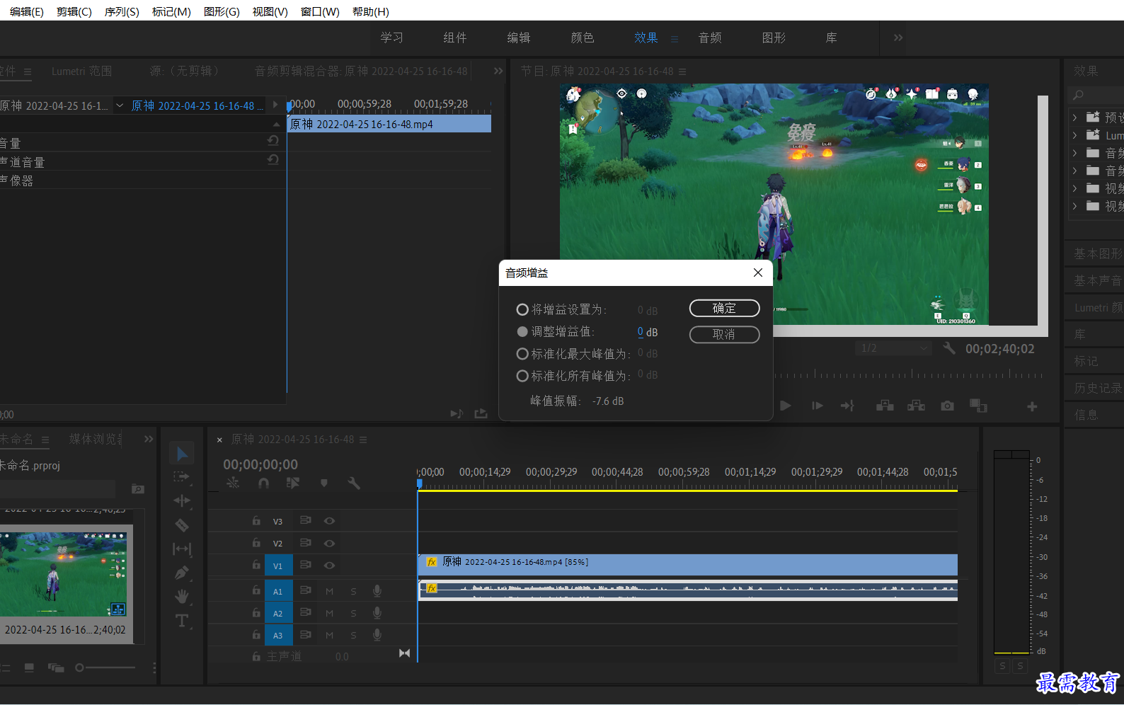Toggle nest sequence insert icon in timeline
Screen dimensions: 1124x705
233,483
